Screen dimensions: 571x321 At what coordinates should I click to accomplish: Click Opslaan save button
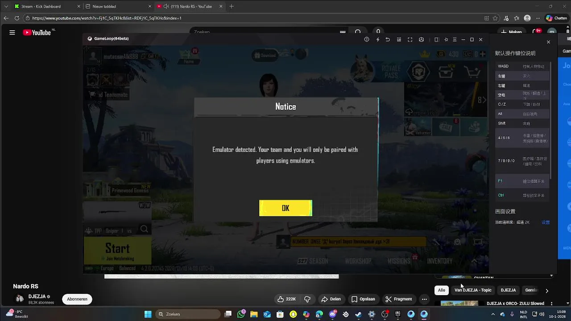point(363,299)
